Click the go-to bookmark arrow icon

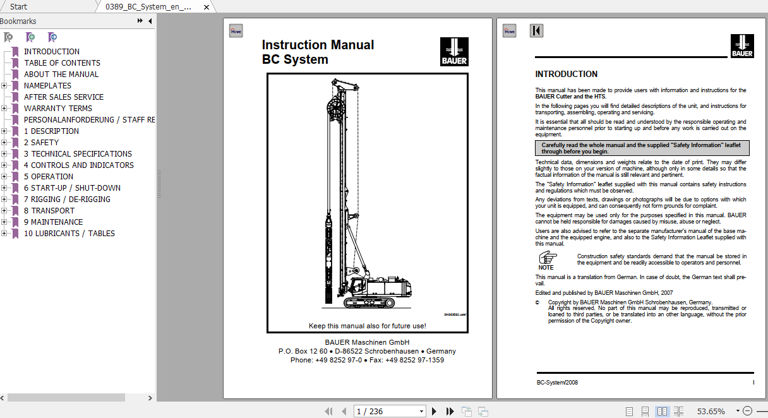pyautogui.click(x=52, y=37)
